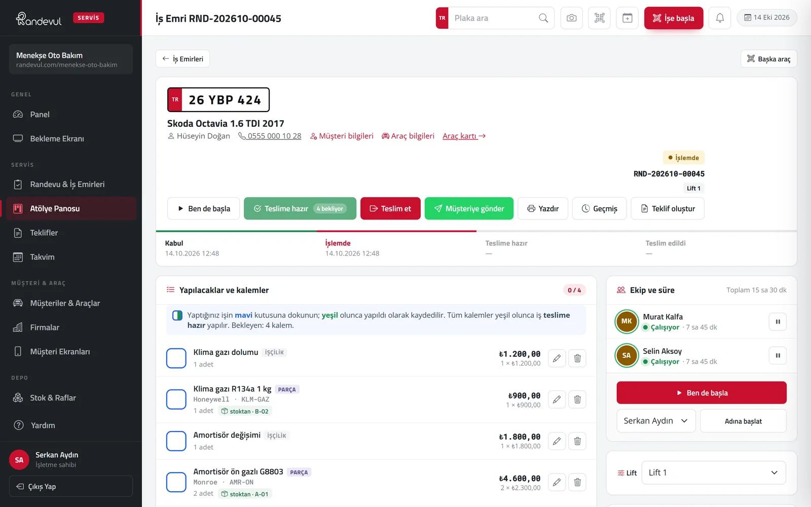The image size is (811, 507).
Task: Click Müşteriye gönder button
Action: pyautogui.click(x=469, y=208)
